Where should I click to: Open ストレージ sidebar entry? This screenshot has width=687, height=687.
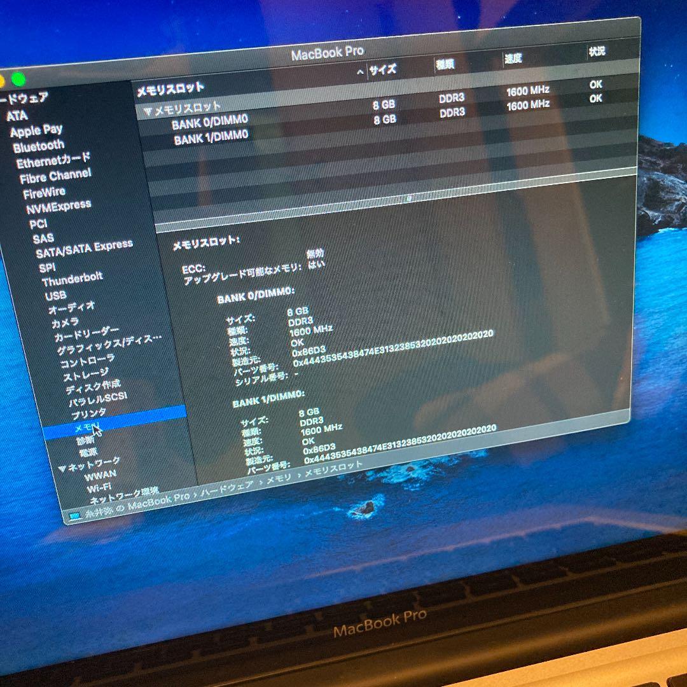pyautogui.click(x=85, y=375)
